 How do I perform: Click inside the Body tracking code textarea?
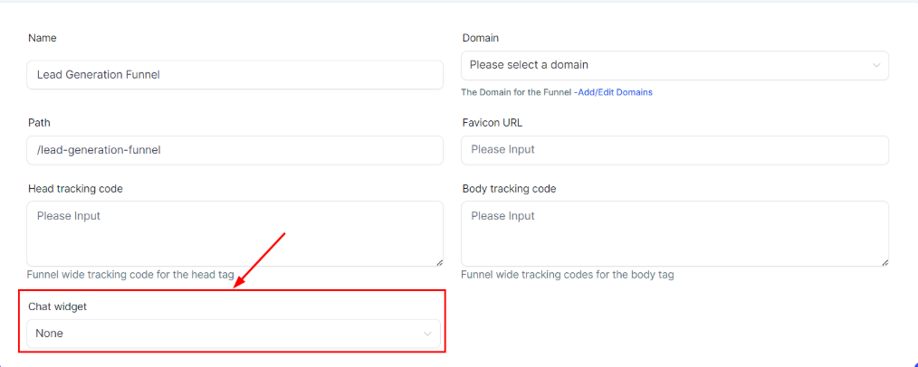point(674,233)
